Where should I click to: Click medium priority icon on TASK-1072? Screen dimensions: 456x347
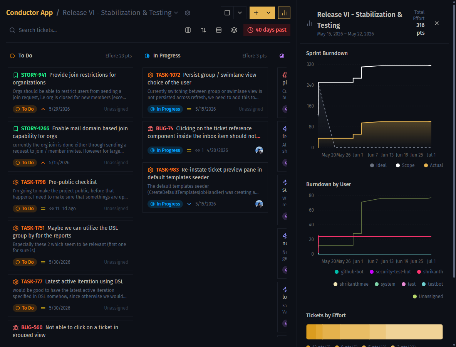(x=189, y=109)
